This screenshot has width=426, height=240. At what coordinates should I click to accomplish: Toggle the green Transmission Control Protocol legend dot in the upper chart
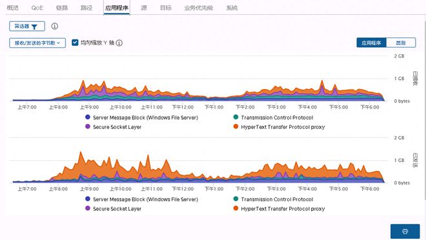(236, 117)
